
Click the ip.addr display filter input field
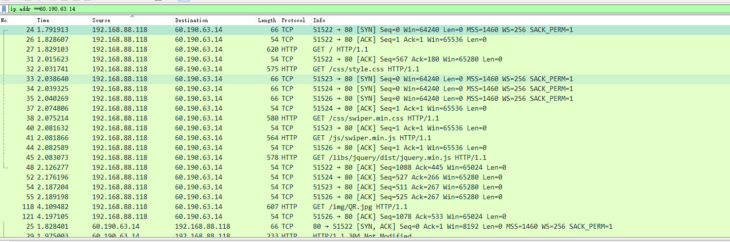tap(369, 9)
